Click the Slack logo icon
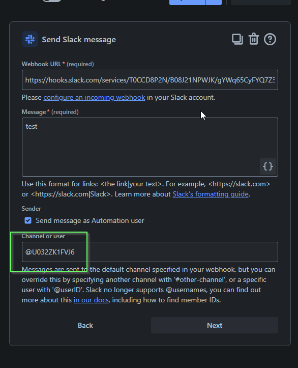The height and width of the screenshot is (368, 298). (30, 39)
